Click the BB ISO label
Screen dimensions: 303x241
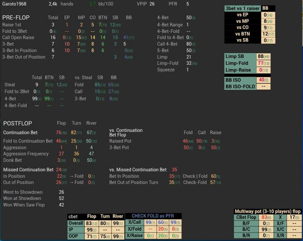click(233, 80)
